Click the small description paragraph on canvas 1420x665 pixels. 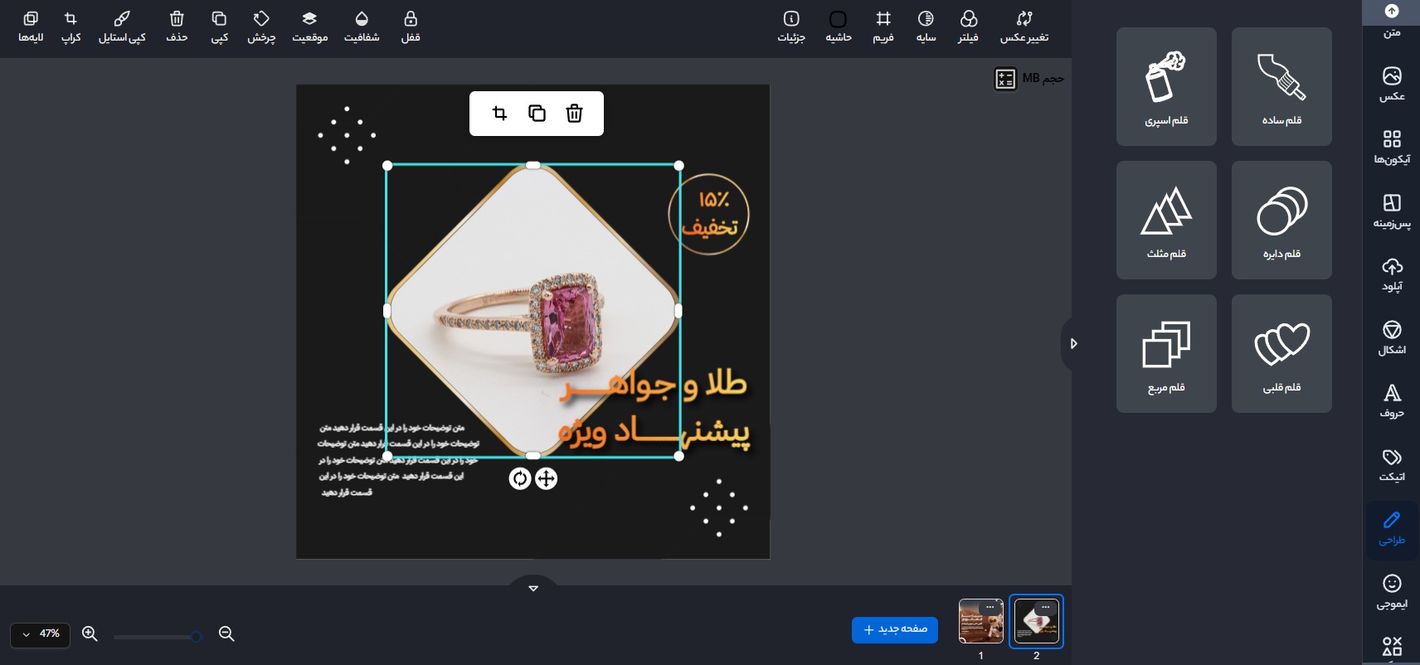pos(398,460)
